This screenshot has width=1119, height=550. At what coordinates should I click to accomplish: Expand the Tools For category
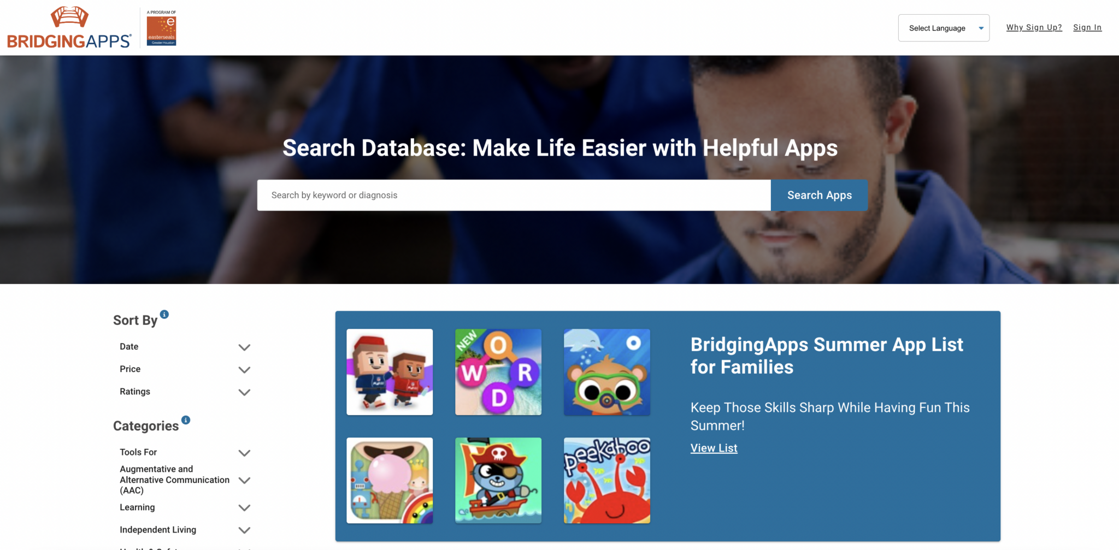[x=244, y=453]
